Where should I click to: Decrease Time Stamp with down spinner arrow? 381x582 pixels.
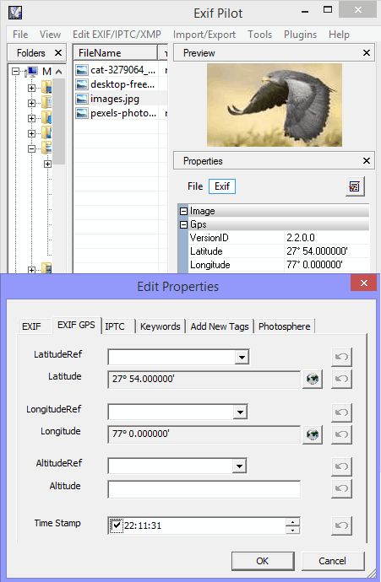point(292,530)
